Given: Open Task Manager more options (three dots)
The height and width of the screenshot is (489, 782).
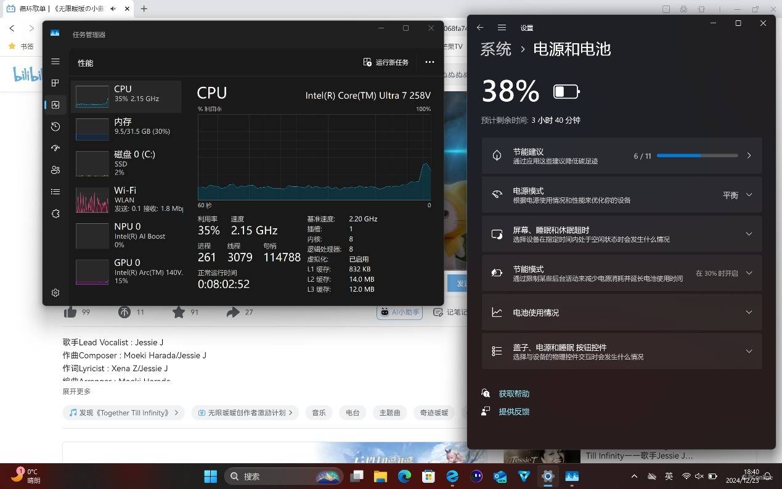Looking at the screenshot, I should coord(430,62).
